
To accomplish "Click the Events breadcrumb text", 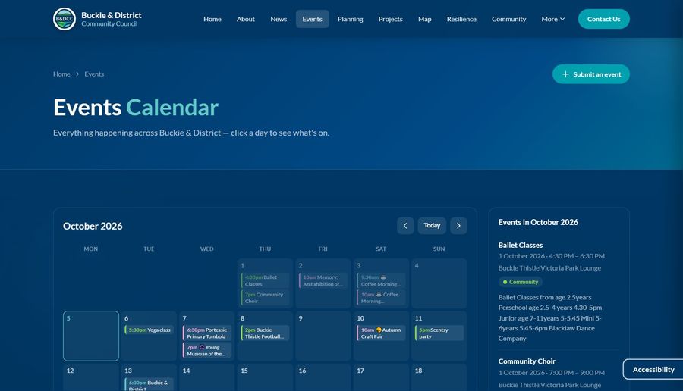I will [94, 74].
